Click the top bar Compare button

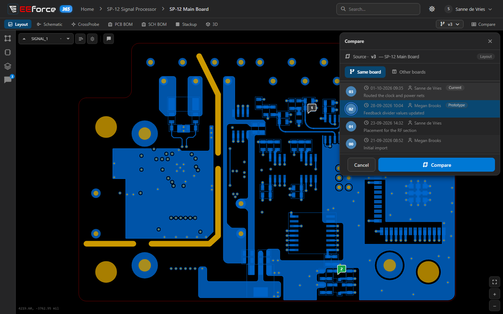click(483, 24)
